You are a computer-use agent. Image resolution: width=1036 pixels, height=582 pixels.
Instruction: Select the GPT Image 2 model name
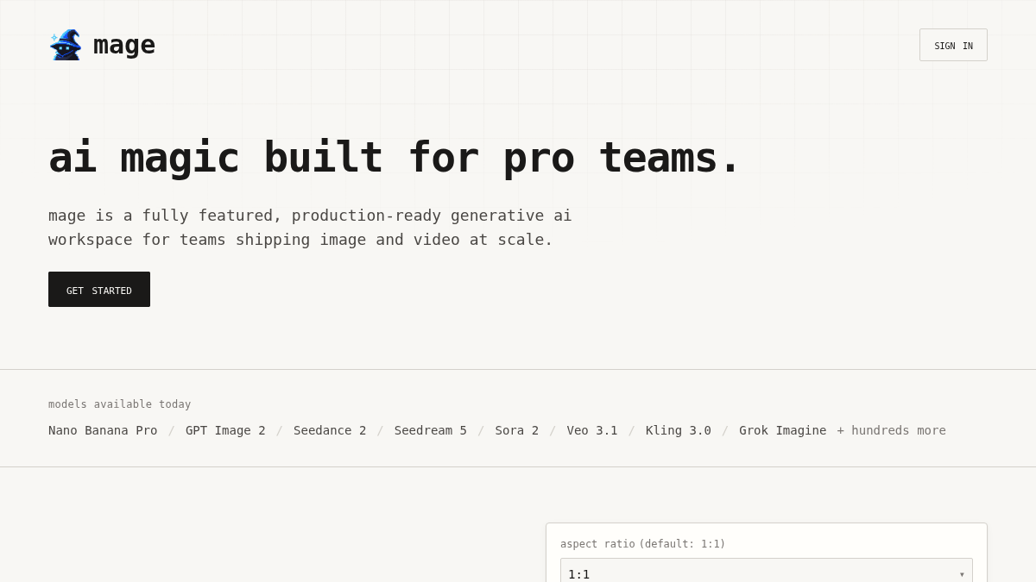click(225, 430)
